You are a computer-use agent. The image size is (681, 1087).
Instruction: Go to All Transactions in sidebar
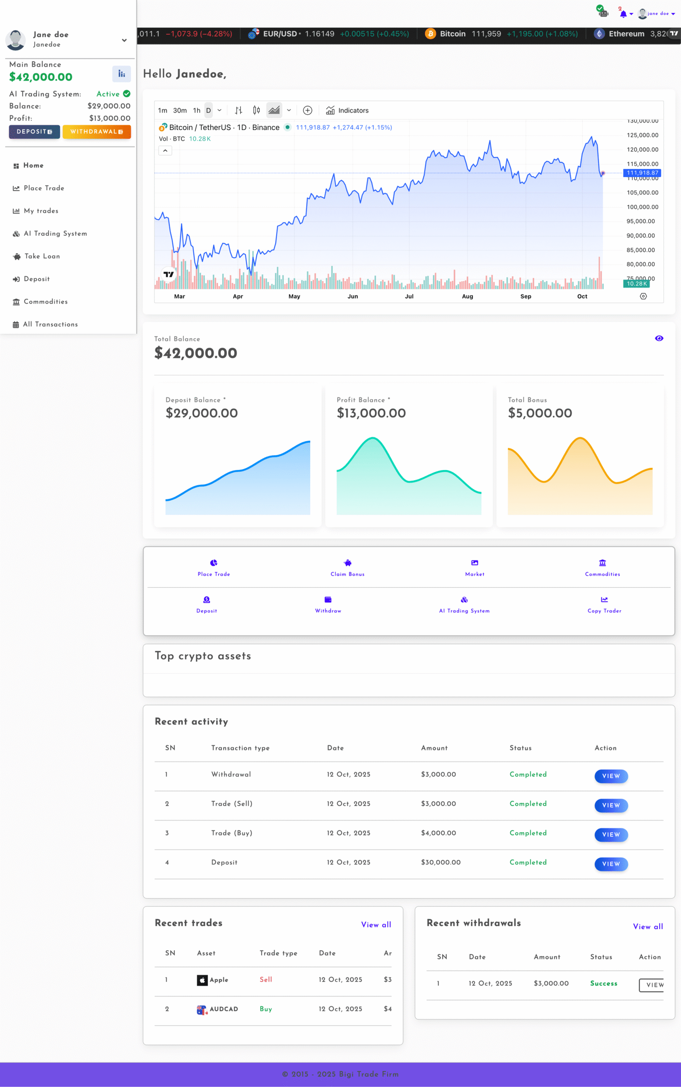[x=50, y=325]
